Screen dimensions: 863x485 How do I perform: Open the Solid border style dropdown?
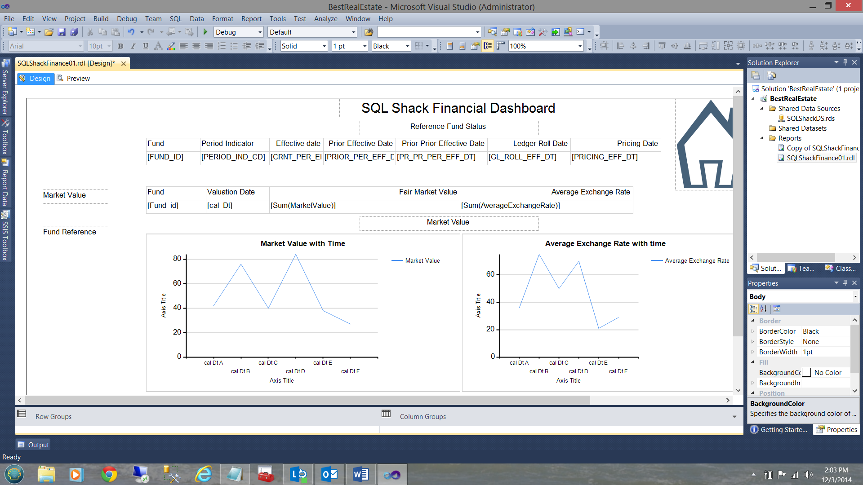tap(324, 46)
